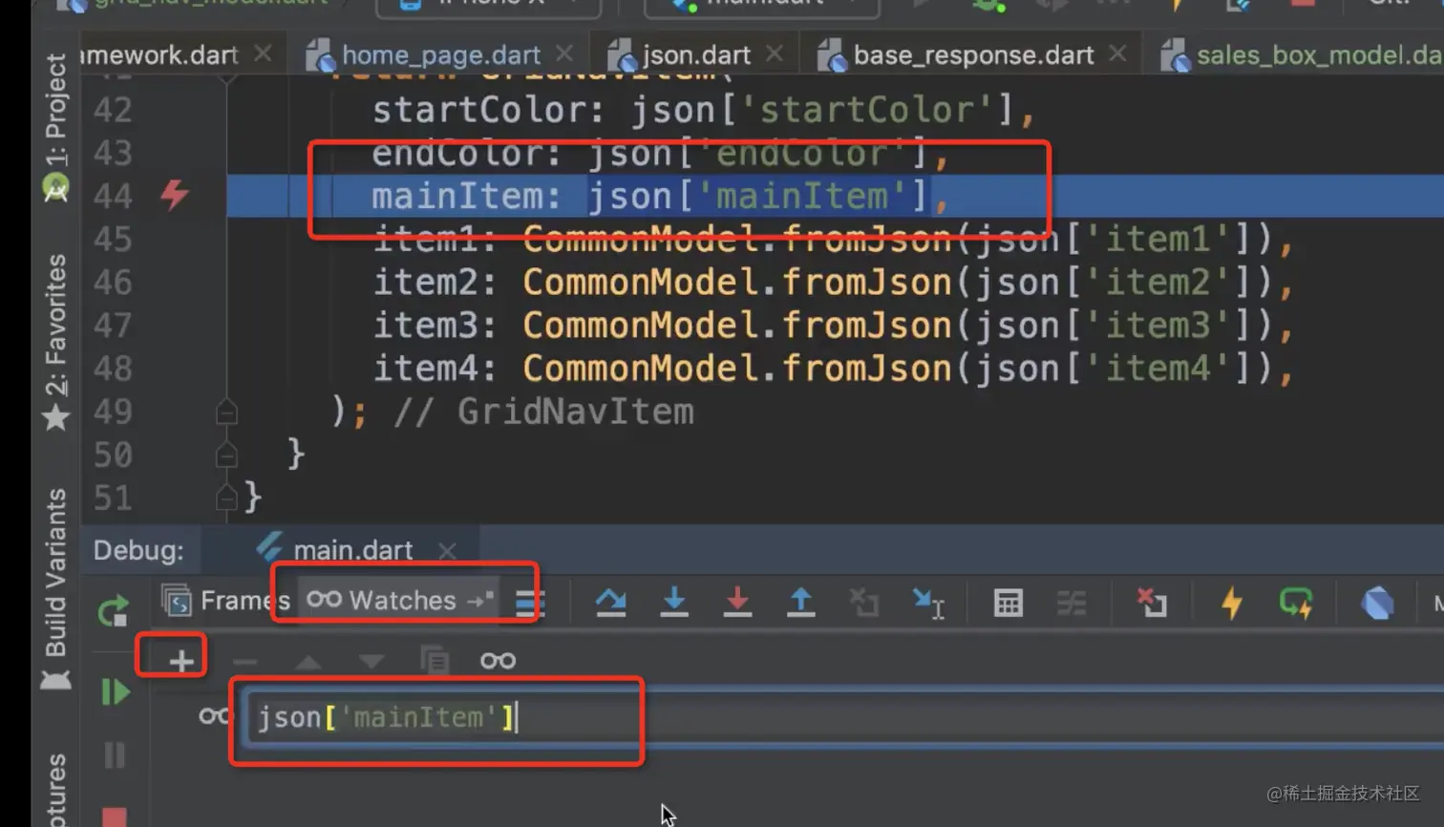
Task: Click the Step Out up arrow
Action: [x=800, y=602]
